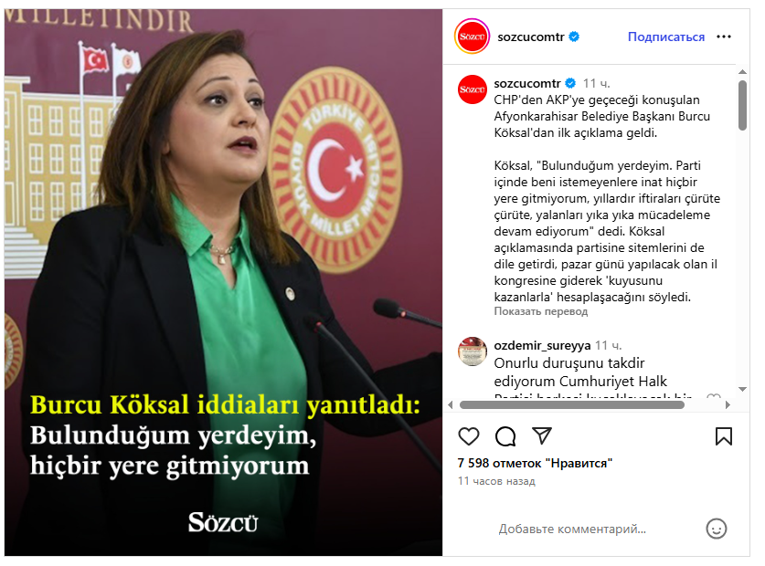765x566 pixels.
Task: Click the blue verified badge beside header sozcucomtr
Action: coord(574,37)
